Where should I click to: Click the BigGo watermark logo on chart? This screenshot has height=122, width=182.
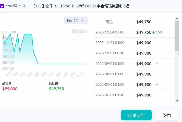click(79, 32)
